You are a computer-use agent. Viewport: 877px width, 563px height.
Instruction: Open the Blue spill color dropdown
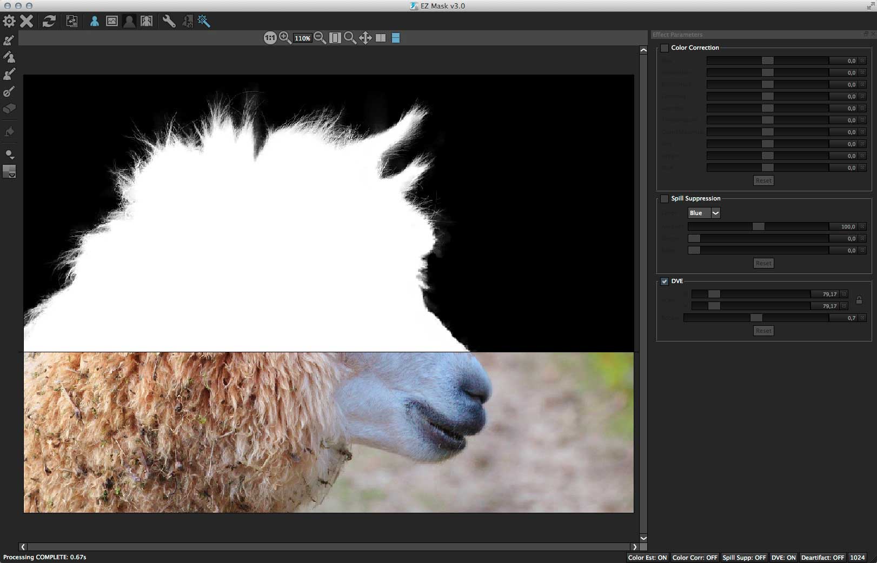click(x=715, y=213)
